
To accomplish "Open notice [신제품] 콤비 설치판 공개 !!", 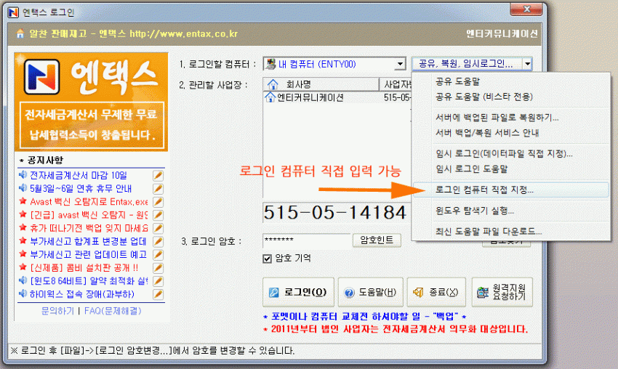I will pyautogui.click(x=84, y=268).
